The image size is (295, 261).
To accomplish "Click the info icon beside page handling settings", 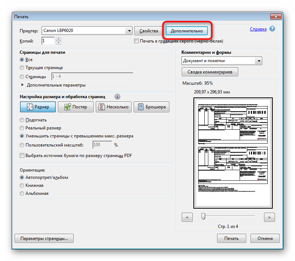I will tap(117, 96).
